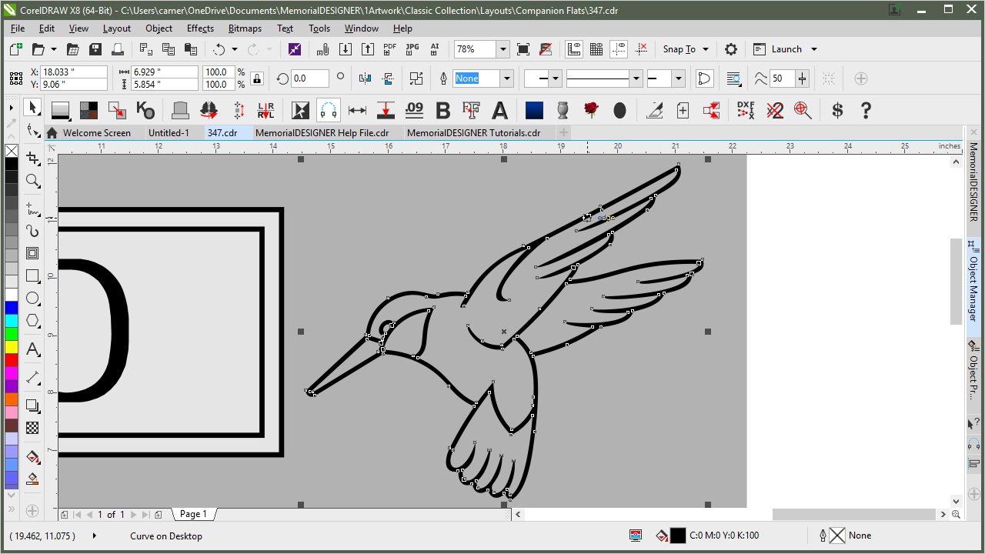
Task: Click the question mark help icon
Action: click(865, 110)
